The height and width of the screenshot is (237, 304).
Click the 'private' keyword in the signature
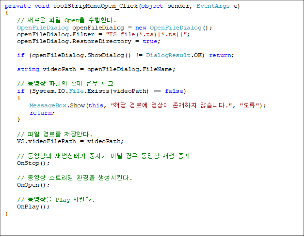point(17,6)
